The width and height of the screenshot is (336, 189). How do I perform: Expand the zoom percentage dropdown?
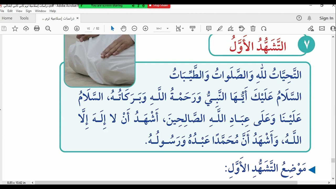[x=167, y=29]
